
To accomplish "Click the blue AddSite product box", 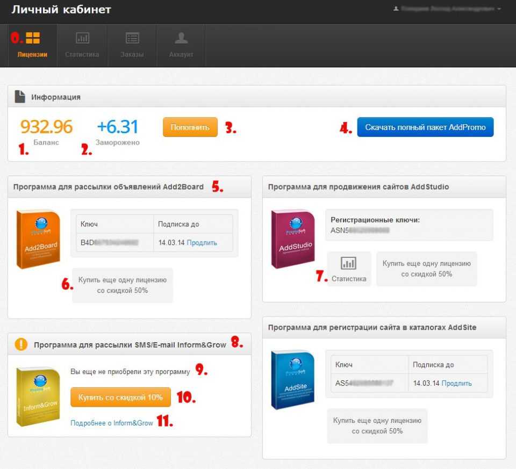I will tap(292, 380).
